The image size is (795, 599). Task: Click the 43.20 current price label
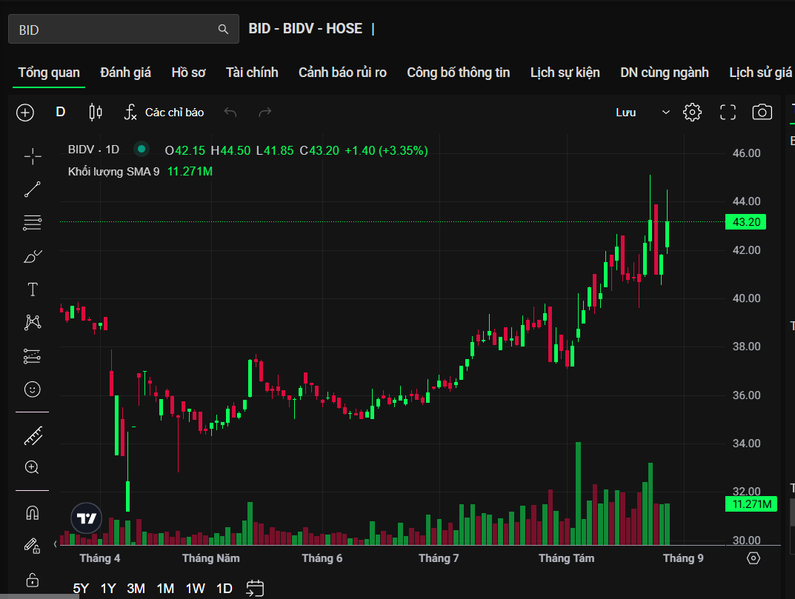(746, 222)
